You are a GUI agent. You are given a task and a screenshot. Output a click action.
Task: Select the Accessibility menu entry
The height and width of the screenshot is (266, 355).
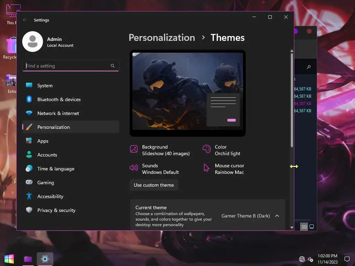pyautogui.click(x=50, y=197)
